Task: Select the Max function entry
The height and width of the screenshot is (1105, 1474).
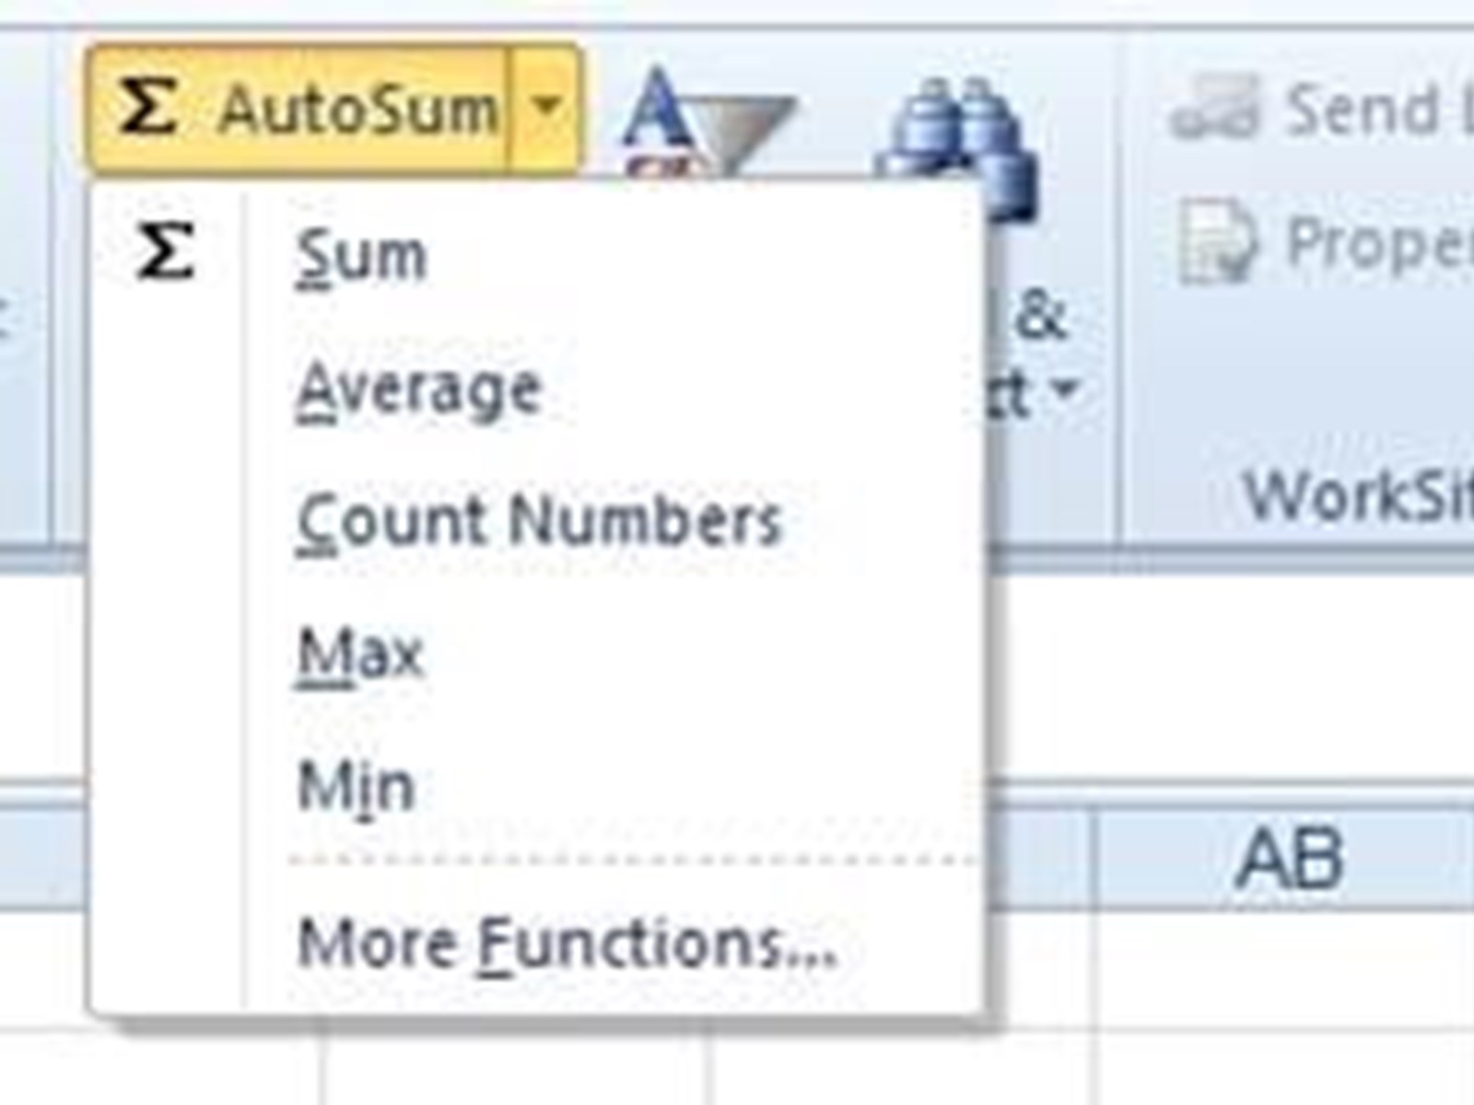Action: click(x=360, y=654)
